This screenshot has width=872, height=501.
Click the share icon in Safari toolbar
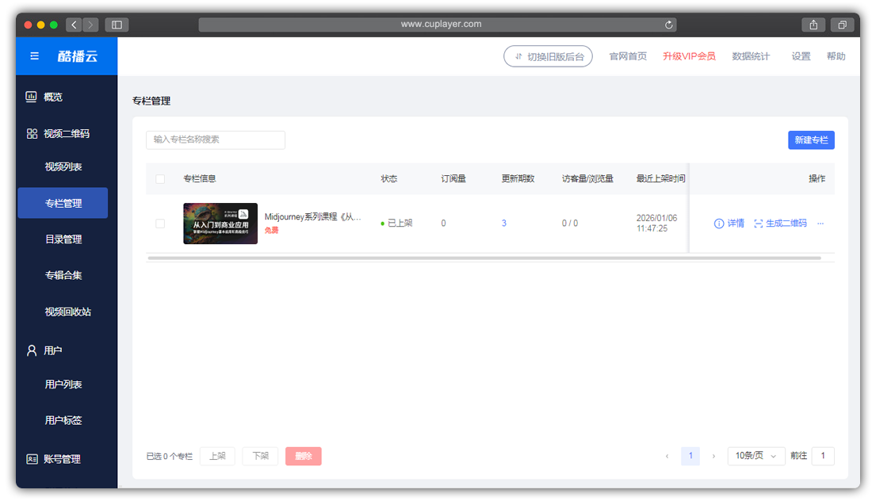(813, 25)
